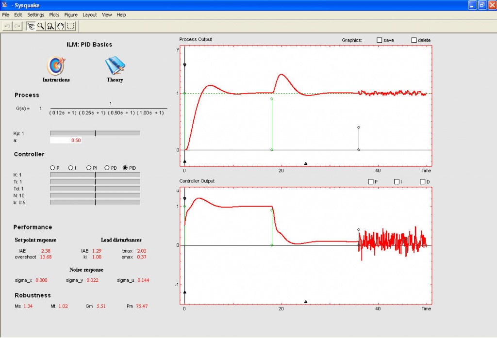Open the File menu
This screenshot has height=338, width=497.
pos(6,15)
